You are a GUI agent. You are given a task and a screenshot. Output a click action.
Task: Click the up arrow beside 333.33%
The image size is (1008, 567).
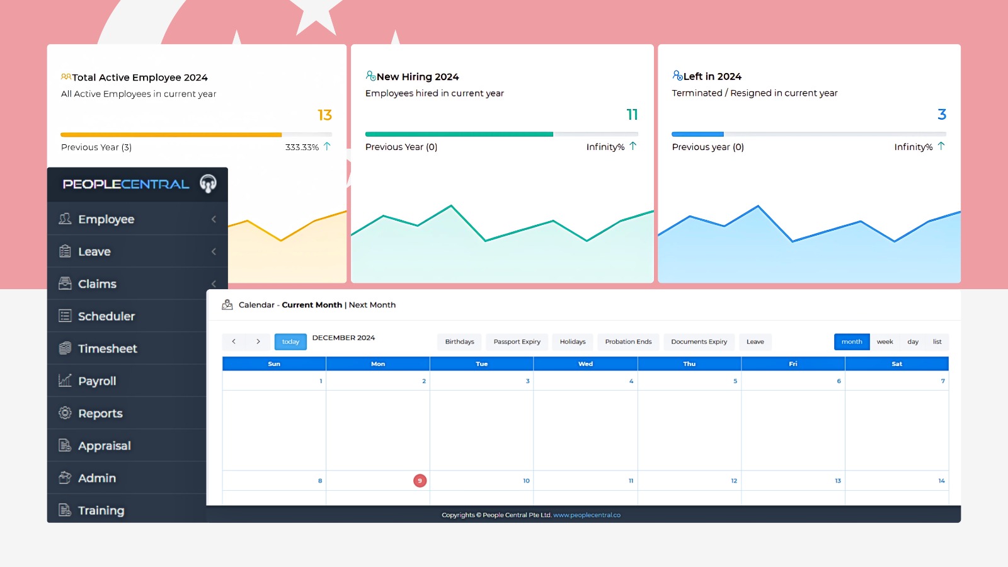[x=327, y=146]
